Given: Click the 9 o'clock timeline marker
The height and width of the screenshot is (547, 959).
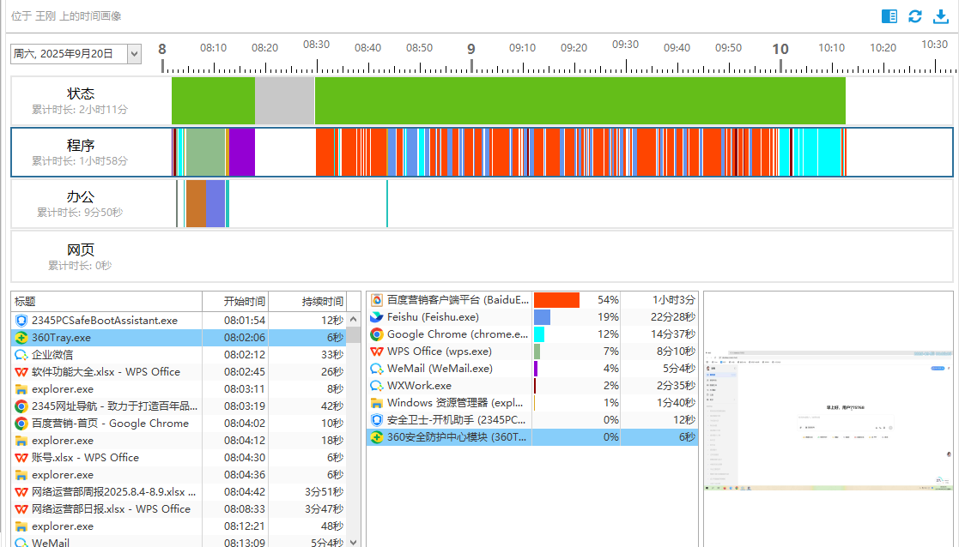Looking at the screenshot, I should point(471,49).
